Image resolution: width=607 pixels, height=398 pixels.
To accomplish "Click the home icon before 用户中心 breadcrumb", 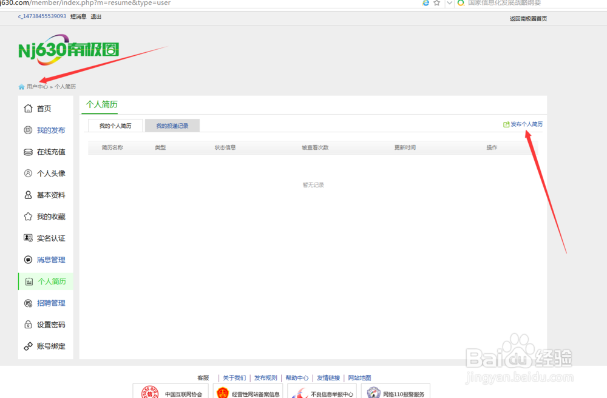I will (x=22, y=86).
